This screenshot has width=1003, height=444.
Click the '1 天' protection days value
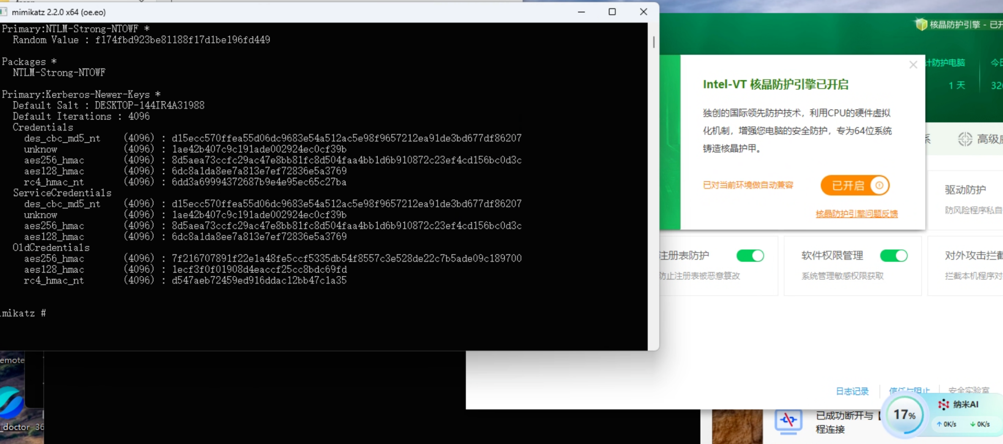tap(957, 85)
